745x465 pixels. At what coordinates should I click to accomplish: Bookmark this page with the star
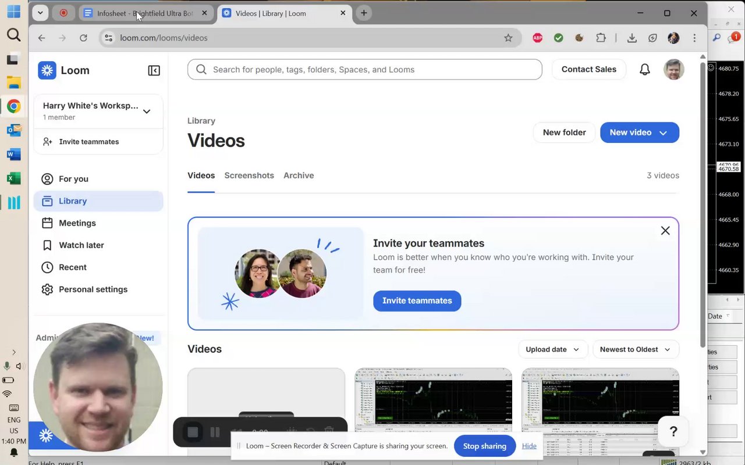tap(508, 38)
